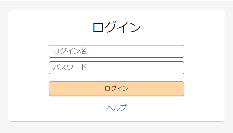Viewport: 233px width, 133px height.
Task: Click the パスワード placeholder text
Action: [70, 67]
